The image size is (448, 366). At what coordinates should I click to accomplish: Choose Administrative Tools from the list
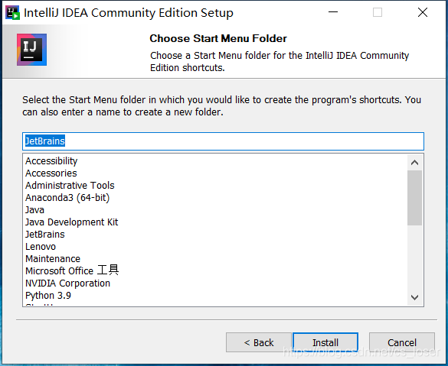point(70,185)
